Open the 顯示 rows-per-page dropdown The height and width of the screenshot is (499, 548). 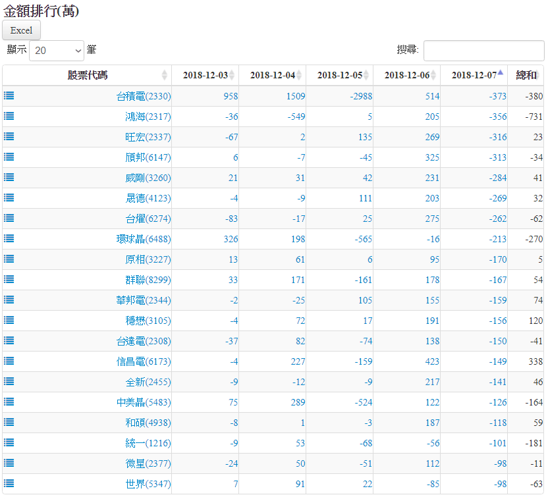tap(57, 50)
